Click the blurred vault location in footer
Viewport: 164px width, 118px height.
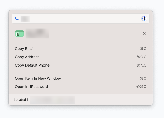[x=53, y=100]
